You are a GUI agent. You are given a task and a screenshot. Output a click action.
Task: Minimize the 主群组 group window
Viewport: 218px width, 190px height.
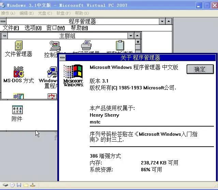point(131,36)
